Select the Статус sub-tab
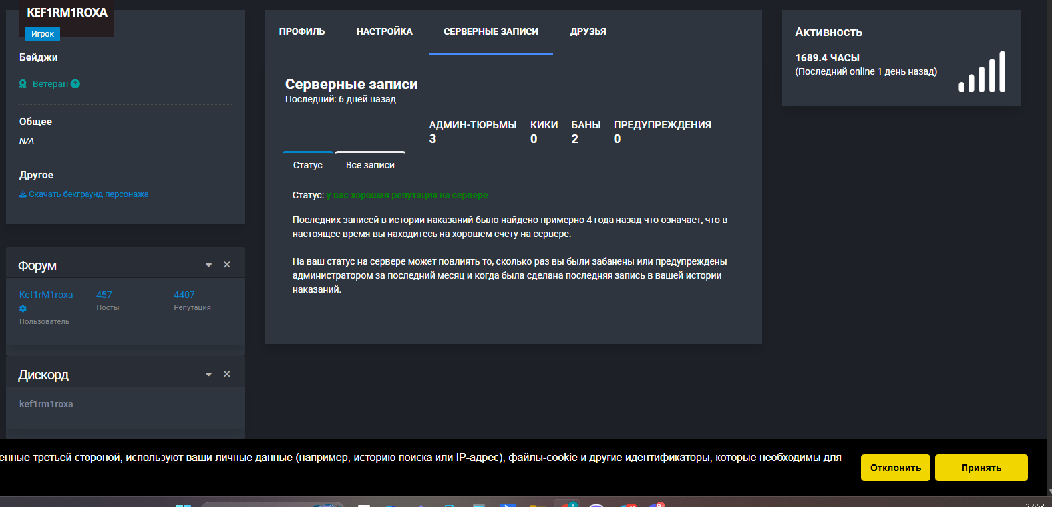This screenshot has width=1052, height=507. click(307, 165)
